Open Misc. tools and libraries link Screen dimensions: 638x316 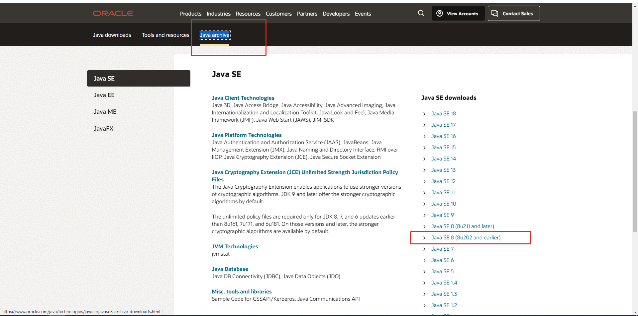pos(242,291)
